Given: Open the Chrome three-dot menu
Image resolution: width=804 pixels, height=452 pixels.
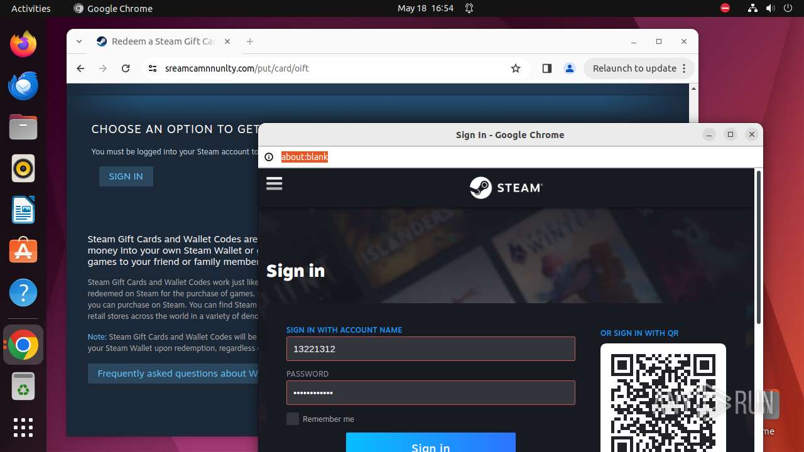Looking at the screenshot, I should (x=685, y=68).
